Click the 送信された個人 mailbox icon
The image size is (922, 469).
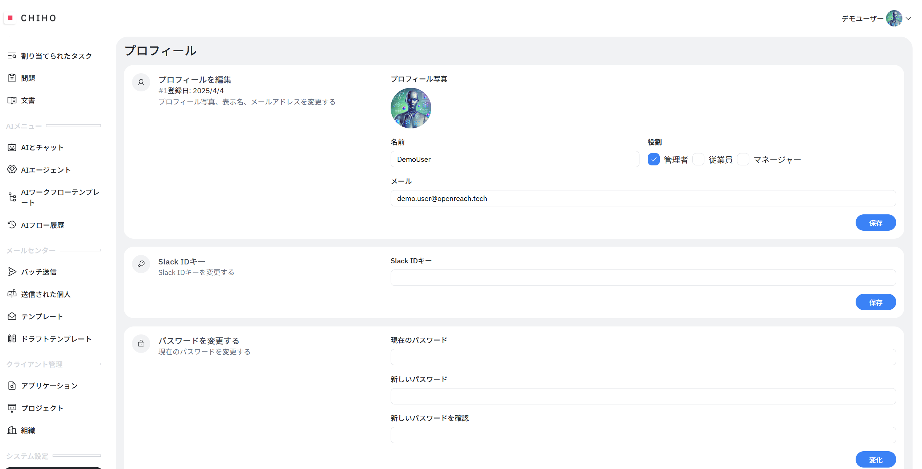click(12, 294)
